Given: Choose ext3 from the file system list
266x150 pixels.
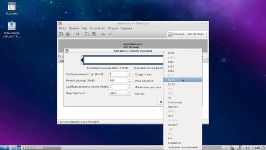Looking at the screenshot, I should 183,66.
